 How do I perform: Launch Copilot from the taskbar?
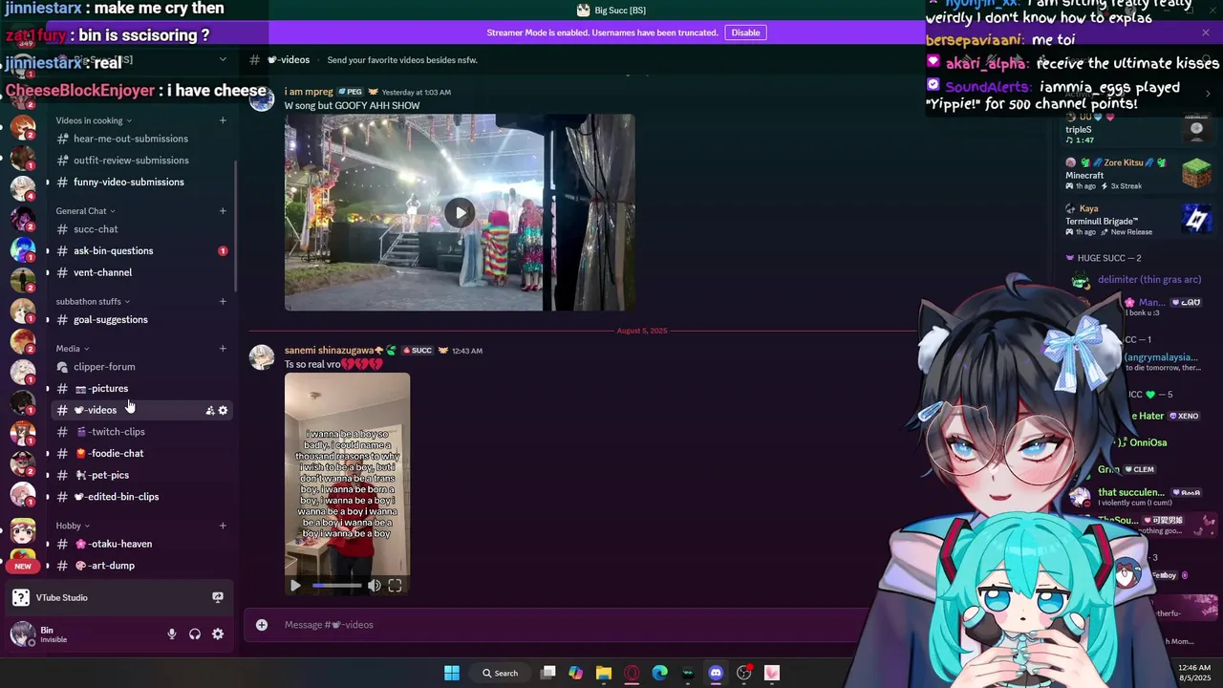click(575, 673)
